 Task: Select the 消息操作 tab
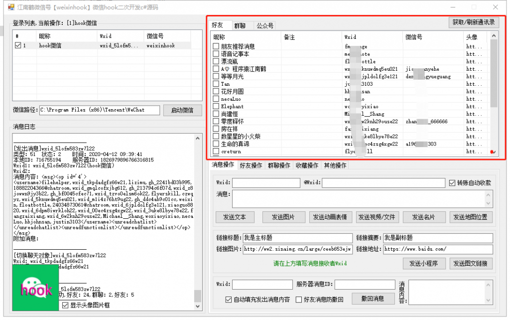pos(223,164)
